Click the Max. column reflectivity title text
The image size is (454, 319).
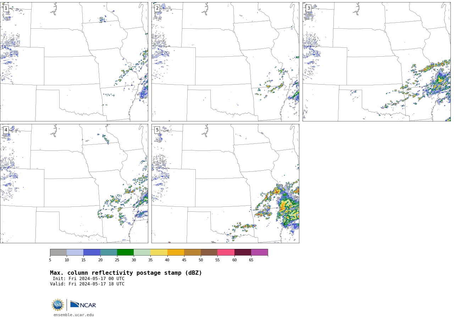tap(126, 273)
